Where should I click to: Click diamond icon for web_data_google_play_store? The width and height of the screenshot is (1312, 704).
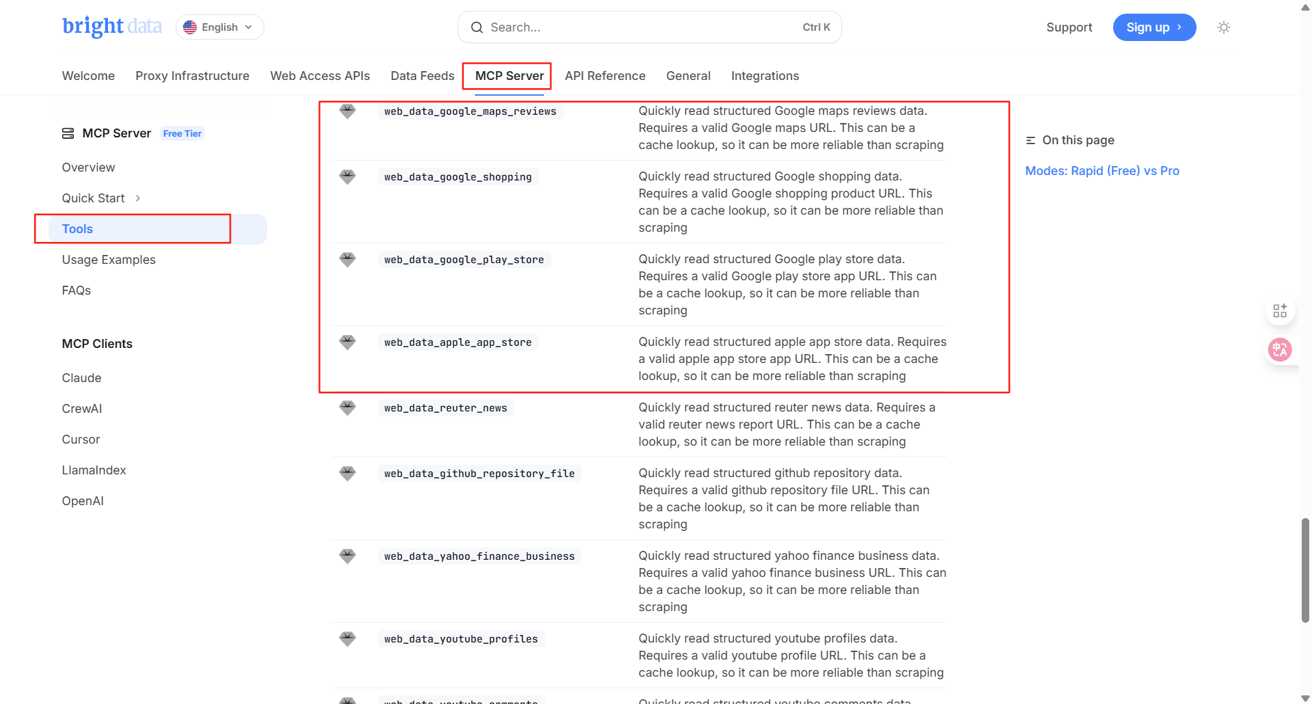click(347, 260)
